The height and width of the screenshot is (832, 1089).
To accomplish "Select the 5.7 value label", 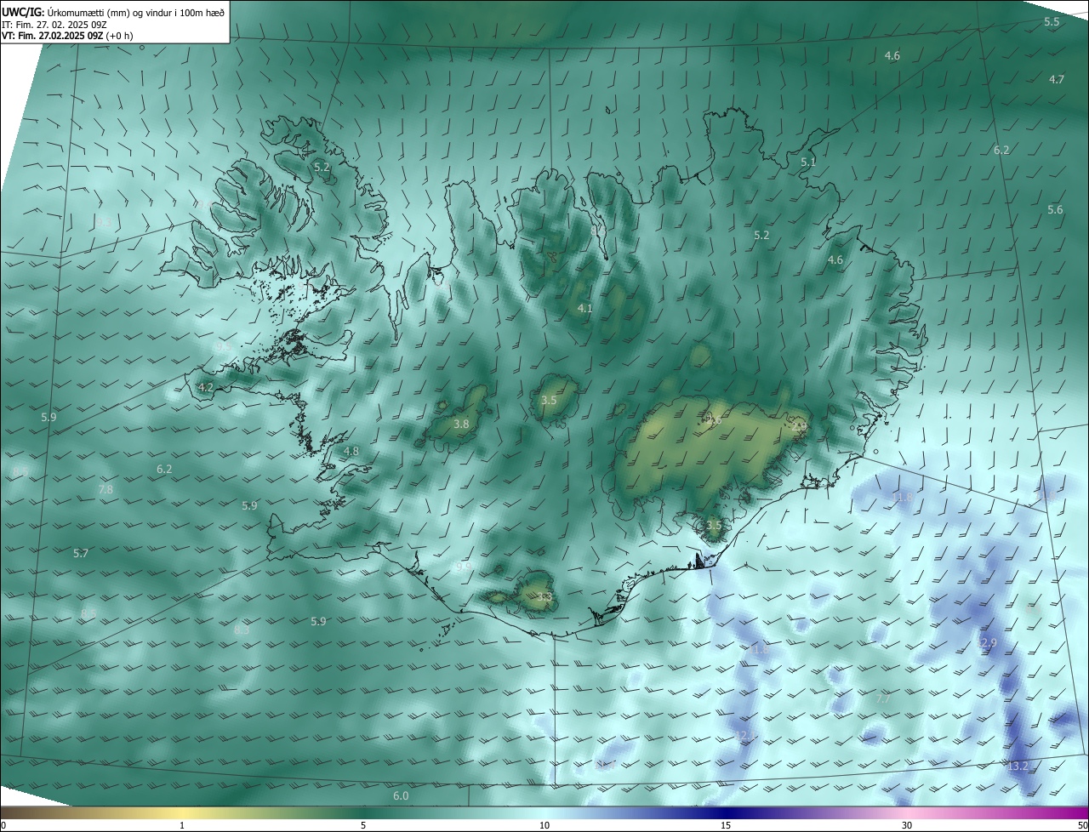I will (81, 553).
